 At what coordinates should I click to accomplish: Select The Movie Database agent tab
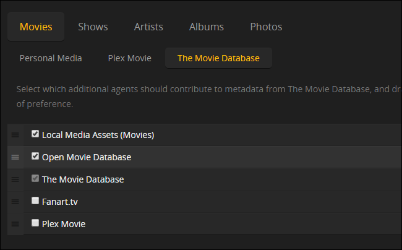218,58
